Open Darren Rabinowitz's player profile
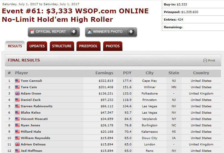224x153 pixels. pyautogui.click(x=37, y=106)
